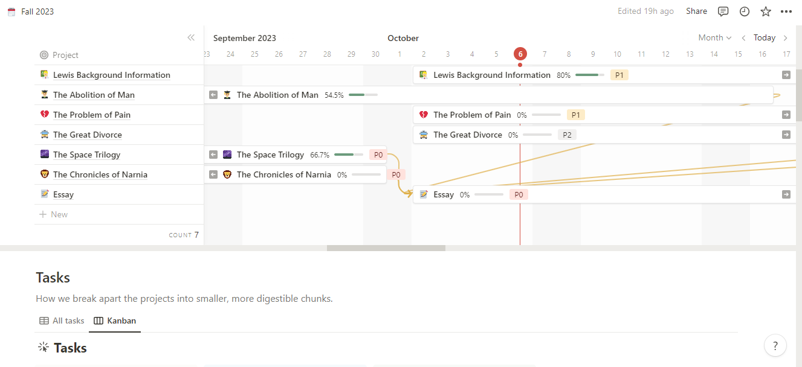Collapse the table sidebar with double chevron
Image resolution: width=802 pixels, height=367 pixels.
click(x=191, y=37)
